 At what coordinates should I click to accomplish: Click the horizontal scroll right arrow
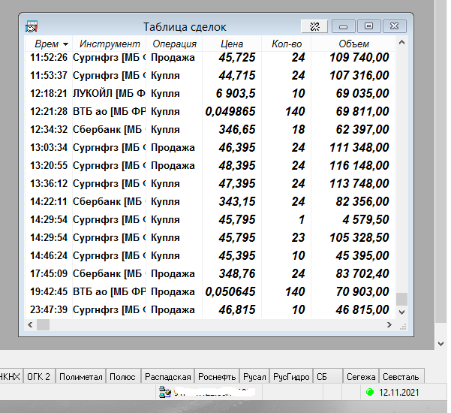pos(389,325)
